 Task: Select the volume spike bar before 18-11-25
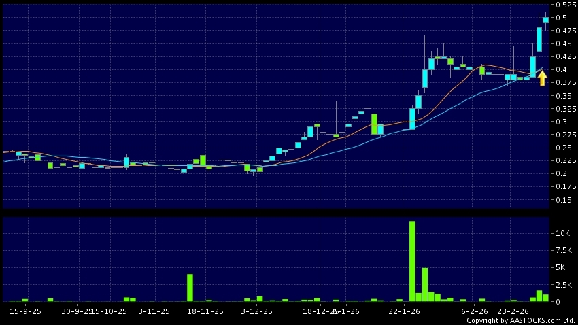(x=190, y=288)
